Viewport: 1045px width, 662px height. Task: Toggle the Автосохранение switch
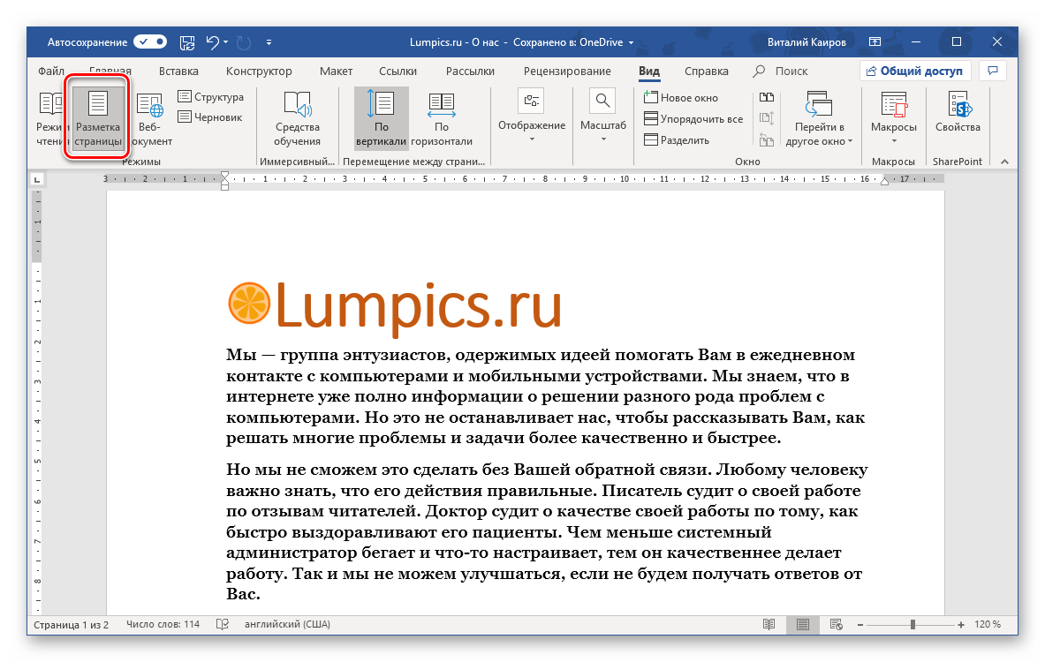(x=150, y=41)
